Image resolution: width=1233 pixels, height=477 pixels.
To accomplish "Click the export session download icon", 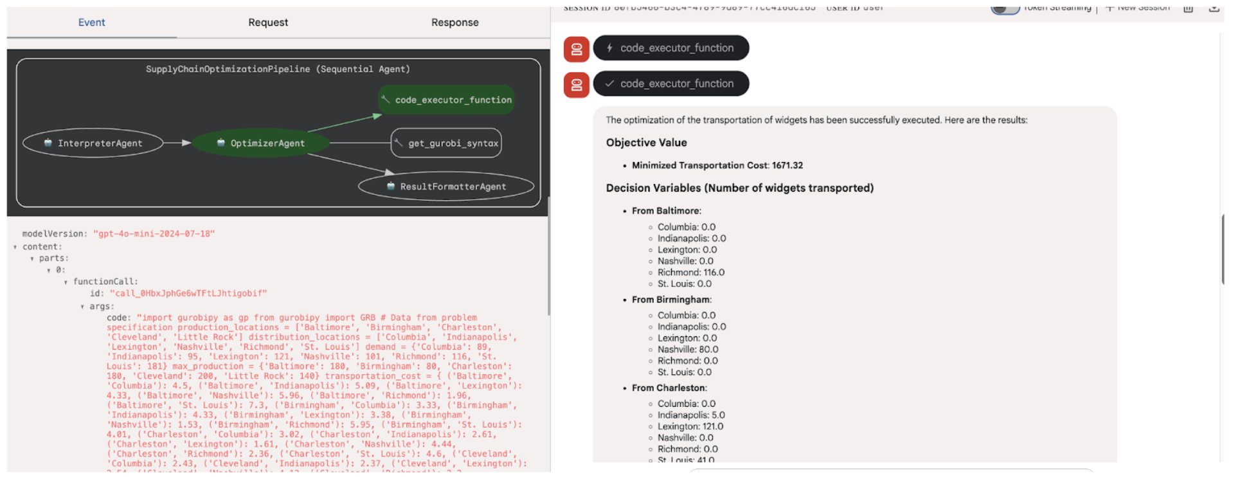I will [x=1214, y=8].
